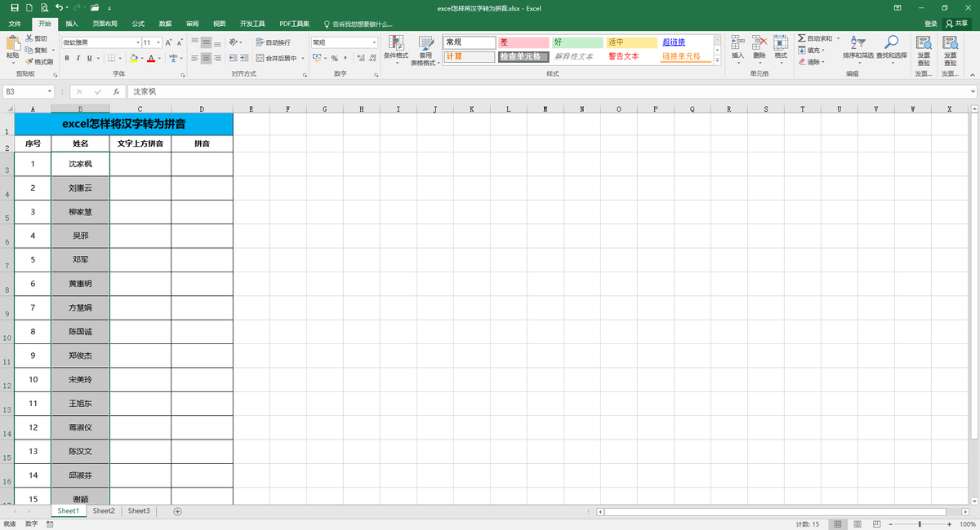Click Wrap Text (自动换行)
This screenshot has width=980, height=530.
(273, 42)
